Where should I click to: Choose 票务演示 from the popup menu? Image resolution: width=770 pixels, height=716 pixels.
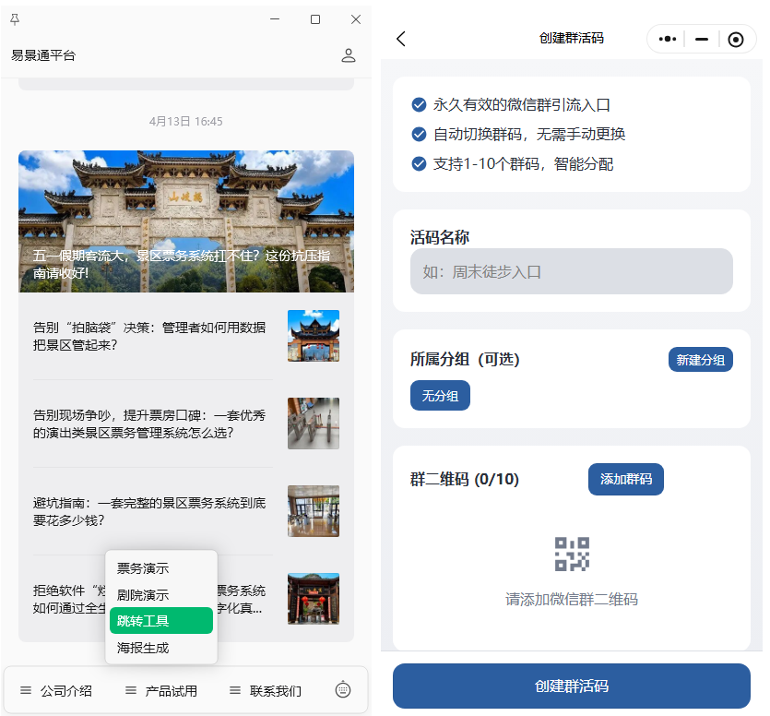161,567
